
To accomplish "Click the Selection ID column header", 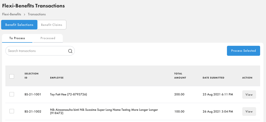I will pos(31,76).
